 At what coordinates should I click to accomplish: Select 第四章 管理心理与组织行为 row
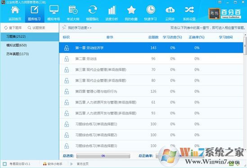click(151, 91)
